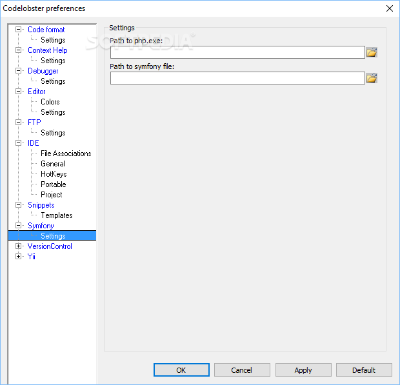
Task: Collapse the Editor tree node
Action: click(18, 92)
